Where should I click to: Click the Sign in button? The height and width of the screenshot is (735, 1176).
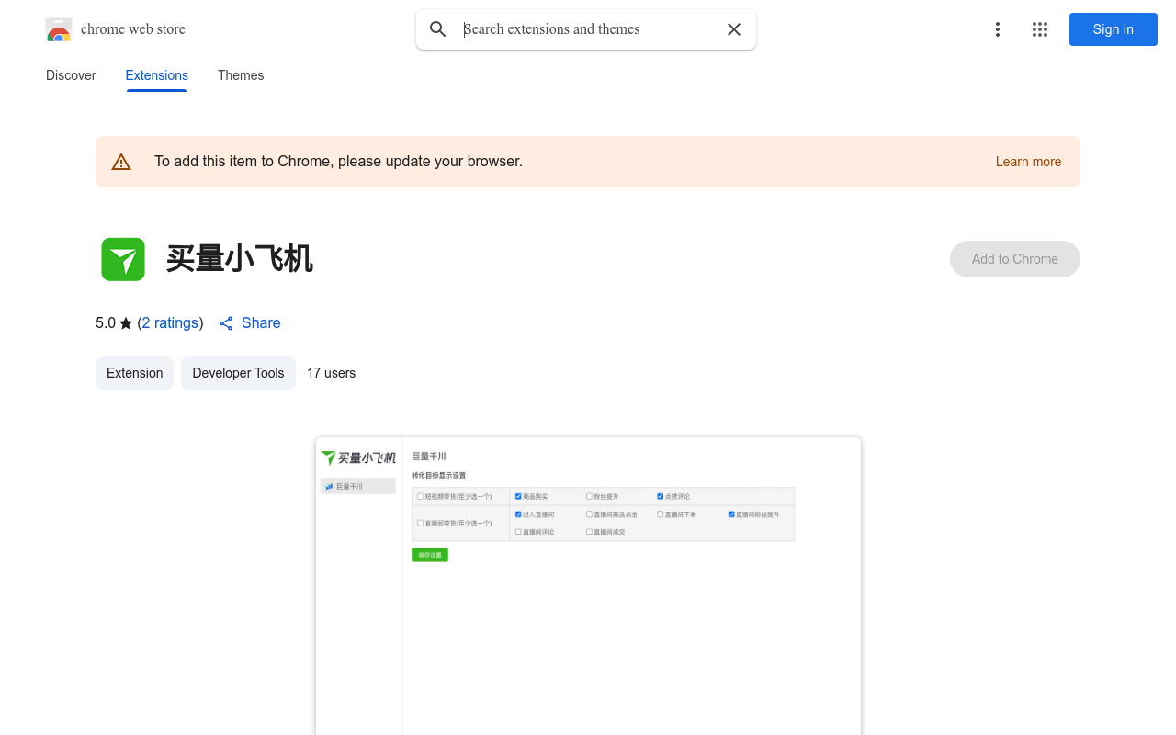click(x=1113, y=29)
